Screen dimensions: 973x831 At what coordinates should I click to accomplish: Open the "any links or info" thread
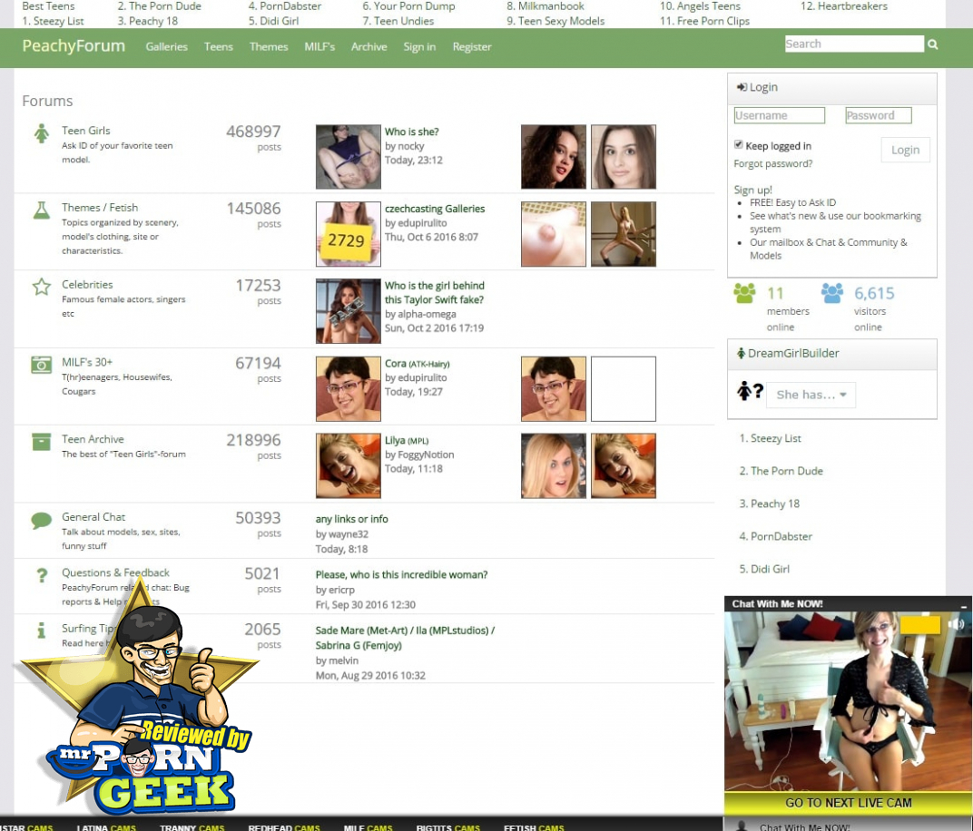click(x=351, y=519)
